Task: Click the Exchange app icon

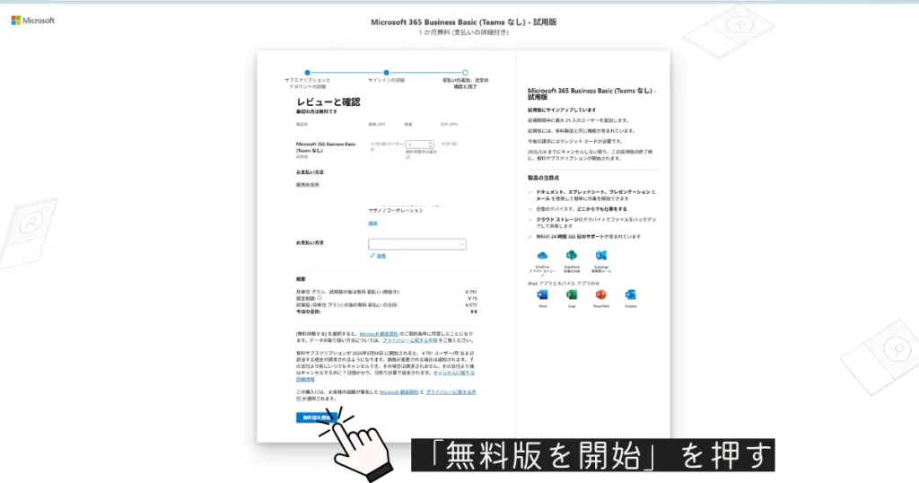Action: tap(600, 256)
